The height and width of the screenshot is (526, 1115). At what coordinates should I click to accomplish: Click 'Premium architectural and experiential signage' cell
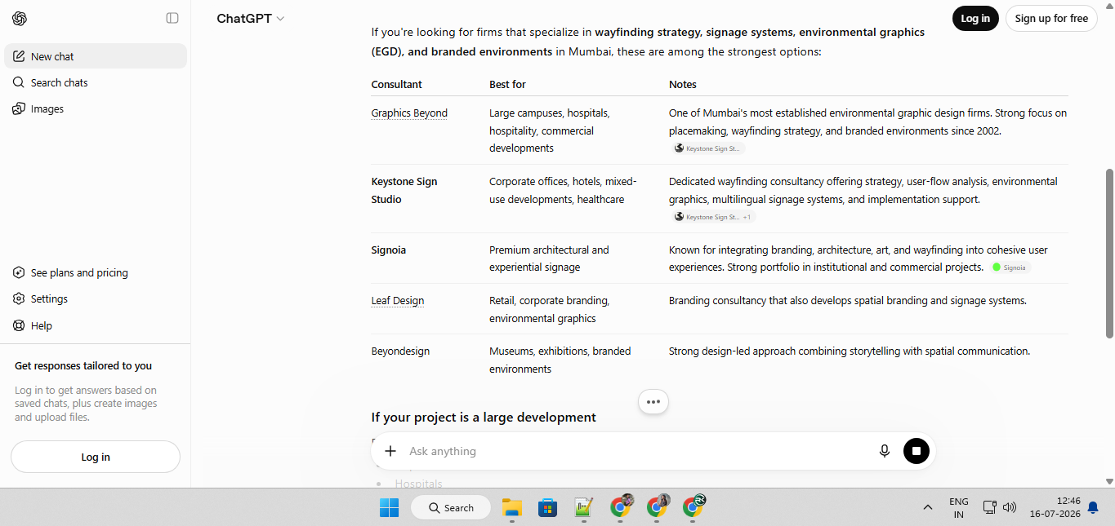(x=550, y=259)
